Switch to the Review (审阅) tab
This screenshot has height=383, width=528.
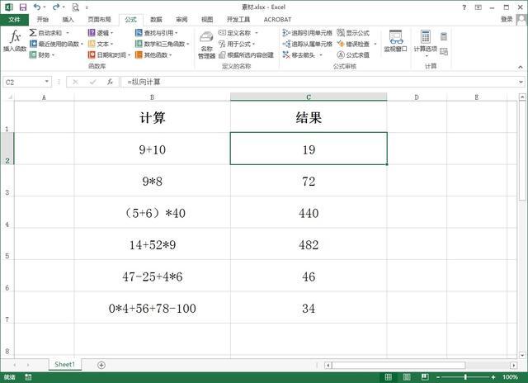point(181,20)
